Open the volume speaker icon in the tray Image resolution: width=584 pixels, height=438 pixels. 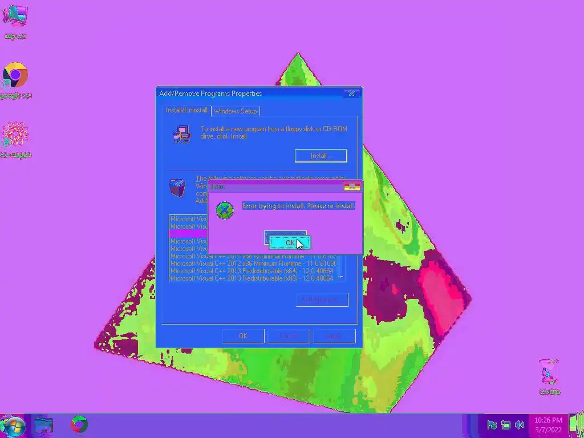tap(519, 425)
